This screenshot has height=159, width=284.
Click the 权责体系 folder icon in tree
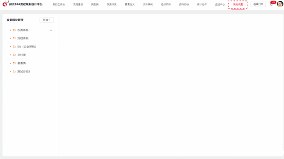pyautogui.click(x=14, y=30)
